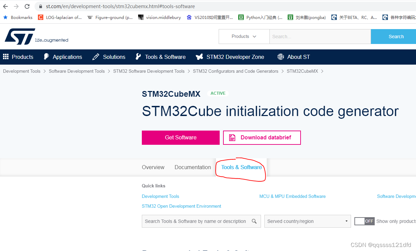Viewport: 416px width, 251px height.
Task: Go to Development Tools breadcrumb
Action: [x=22, y=71]
